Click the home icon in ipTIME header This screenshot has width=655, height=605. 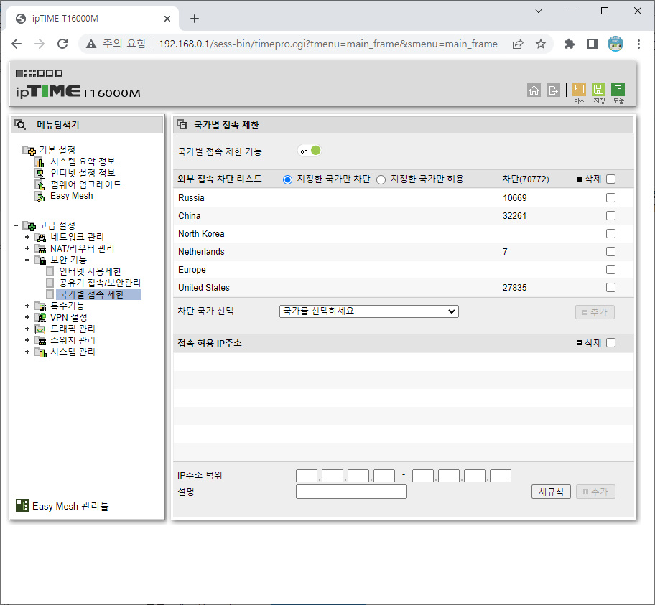(534, 90)
